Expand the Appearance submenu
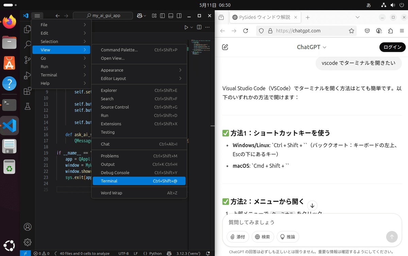408x256 pixels. point(139,70)
